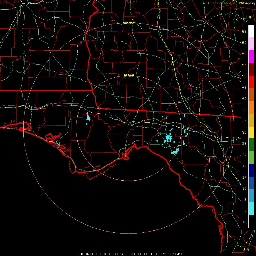Select the magenta legend swatch
The image size is (256, 256).
251,57
